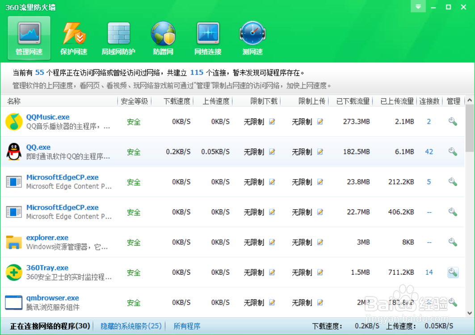Open explorer.exe name link
The height and width of the screenshot is (335, 475).
[47, 238]
